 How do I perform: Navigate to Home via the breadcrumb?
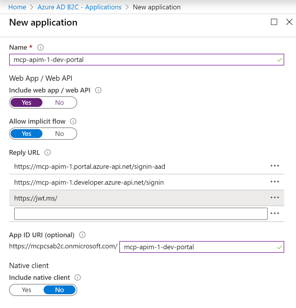pyautogui.click(x=17, y=7)
